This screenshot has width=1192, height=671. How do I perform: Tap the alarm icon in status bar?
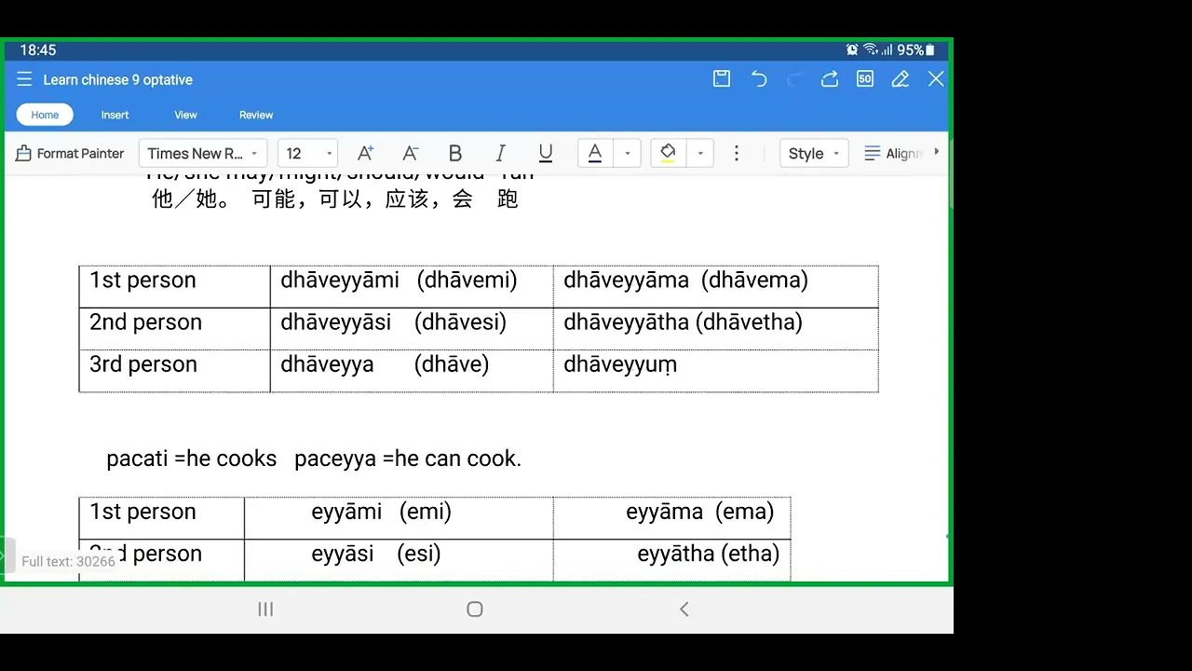(x=852, y=49)
